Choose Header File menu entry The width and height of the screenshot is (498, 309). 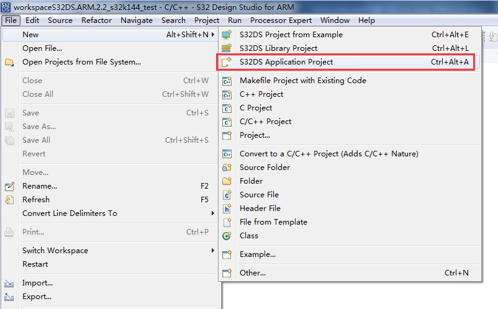(x=349, y=208)
